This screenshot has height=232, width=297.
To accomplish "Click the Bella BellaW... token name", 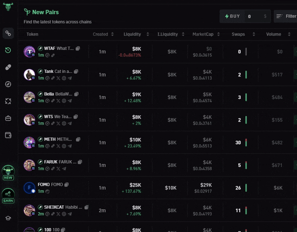I will [x=58, y=94].
